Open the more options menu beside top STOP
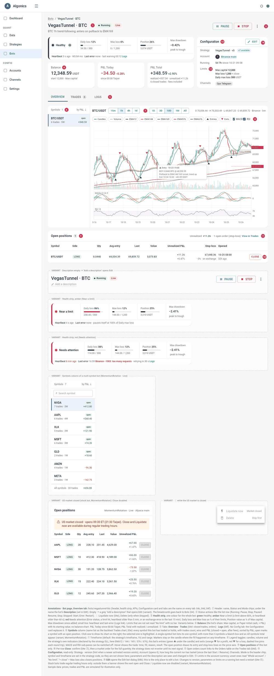274x676 pixels. [257, 26]
